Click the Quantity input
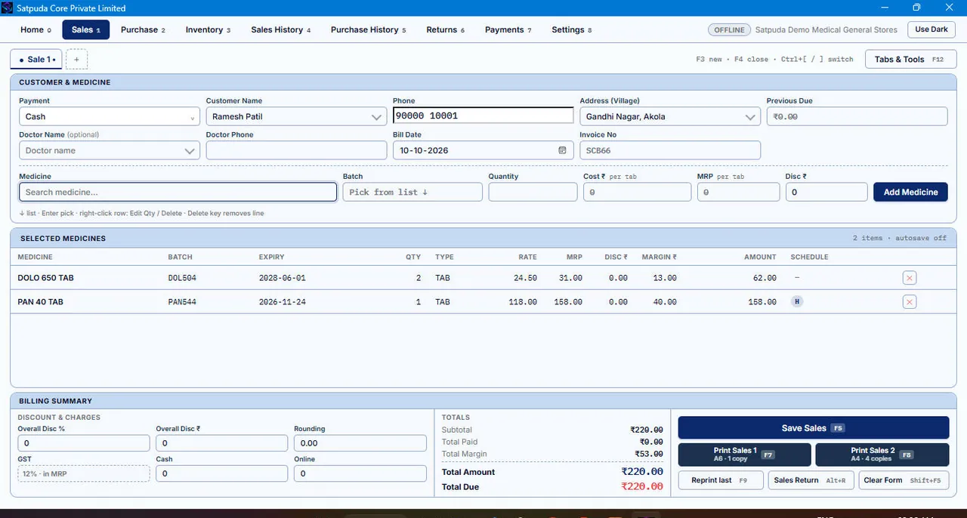Viewport: 967px width, 518px height. (x=533, y=192)
